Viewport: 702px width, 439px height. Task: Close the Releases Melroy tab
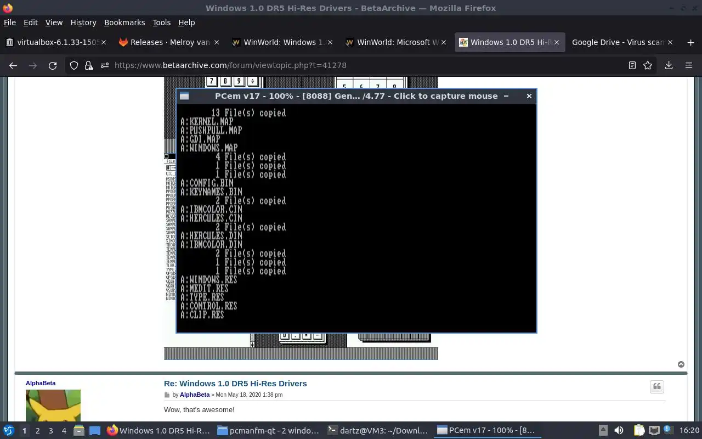point(217,42)
